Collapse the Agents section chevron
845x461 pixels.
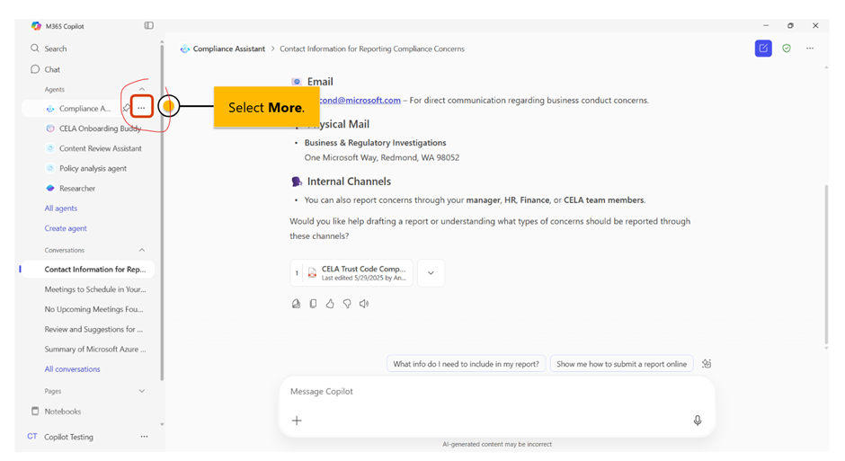click(142, 89)
